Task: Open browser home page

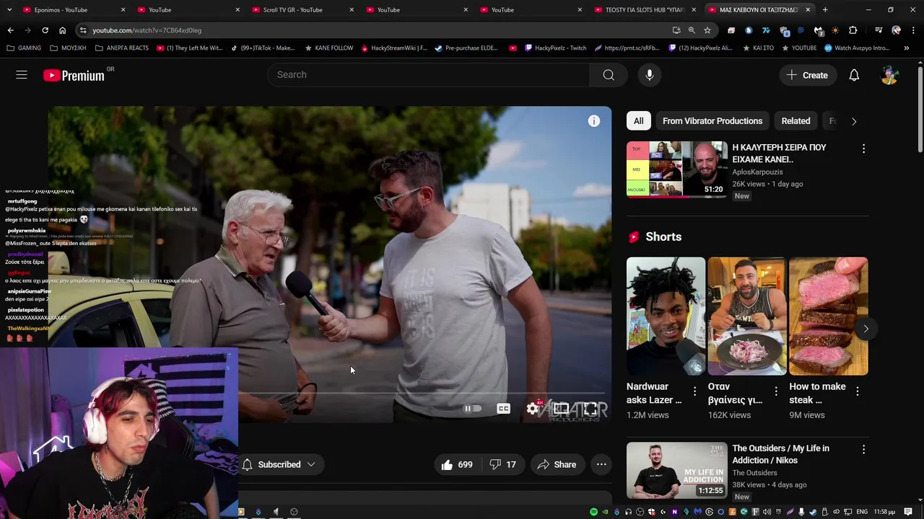Action: point(62,30)
